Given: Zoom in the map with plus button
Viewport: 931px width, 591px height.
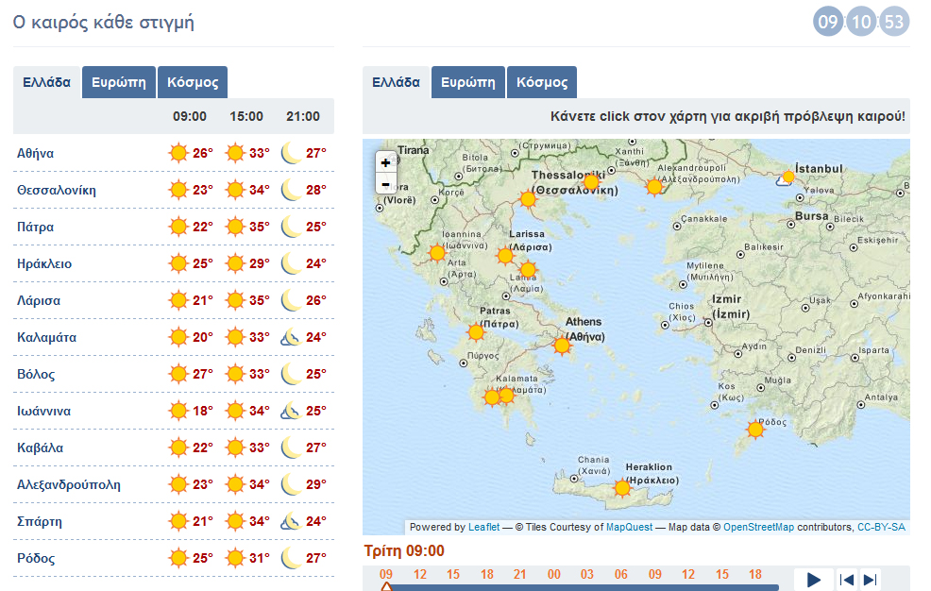Looking at the screenshot, I should click(385, 162).
